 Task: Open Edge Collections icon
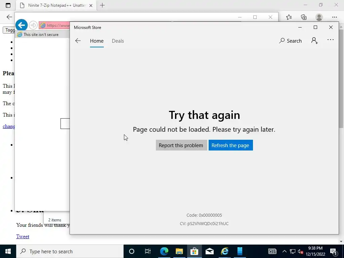pos(304,17)
